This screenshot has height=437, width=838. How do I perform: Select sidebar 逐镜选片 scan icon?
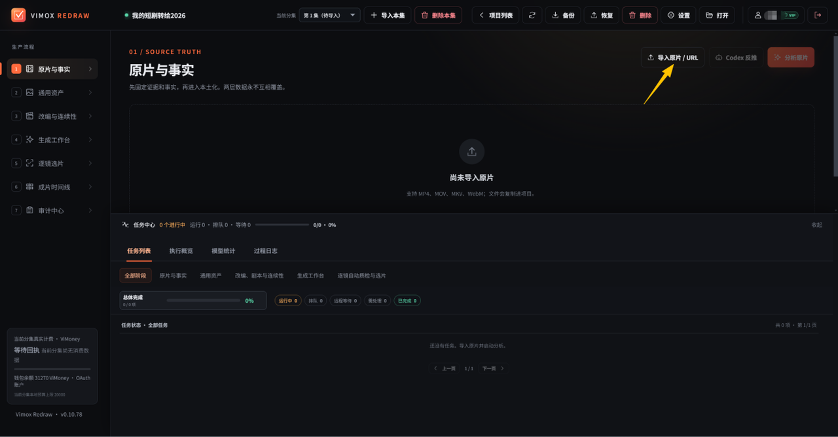(29, 163)
